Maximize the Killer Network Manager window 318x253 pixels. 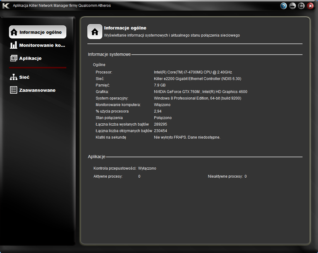tap(301, 6)
